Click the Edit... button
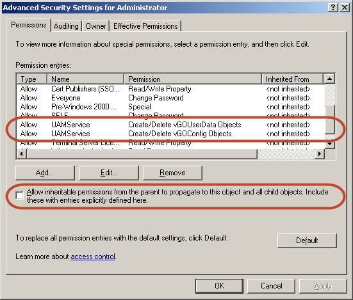The height and width of the screenshot is (300, 353). (109, 173)
